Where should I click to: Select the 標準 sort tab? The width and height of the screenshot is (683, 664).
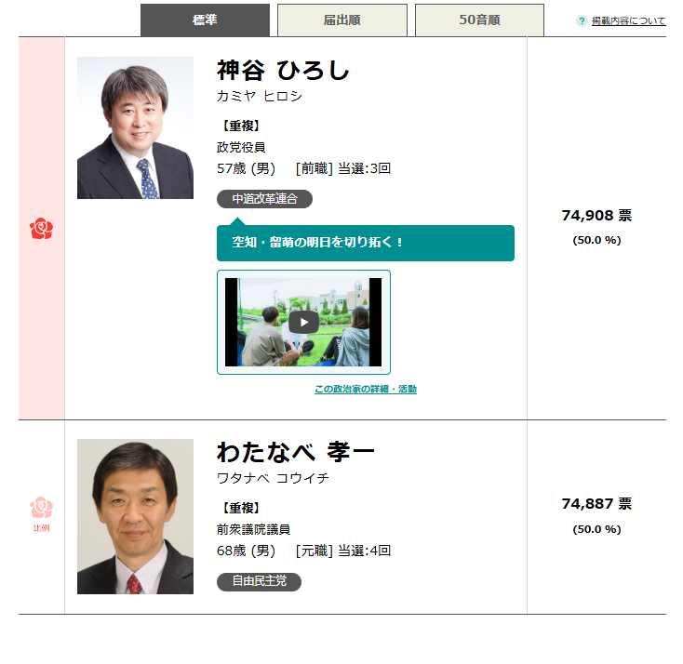[205, 20]
